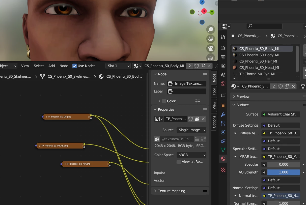This screenshot has height=205, width=306.
Task: Open the Object properties tab icon
Action: click(x=223, y=106)
